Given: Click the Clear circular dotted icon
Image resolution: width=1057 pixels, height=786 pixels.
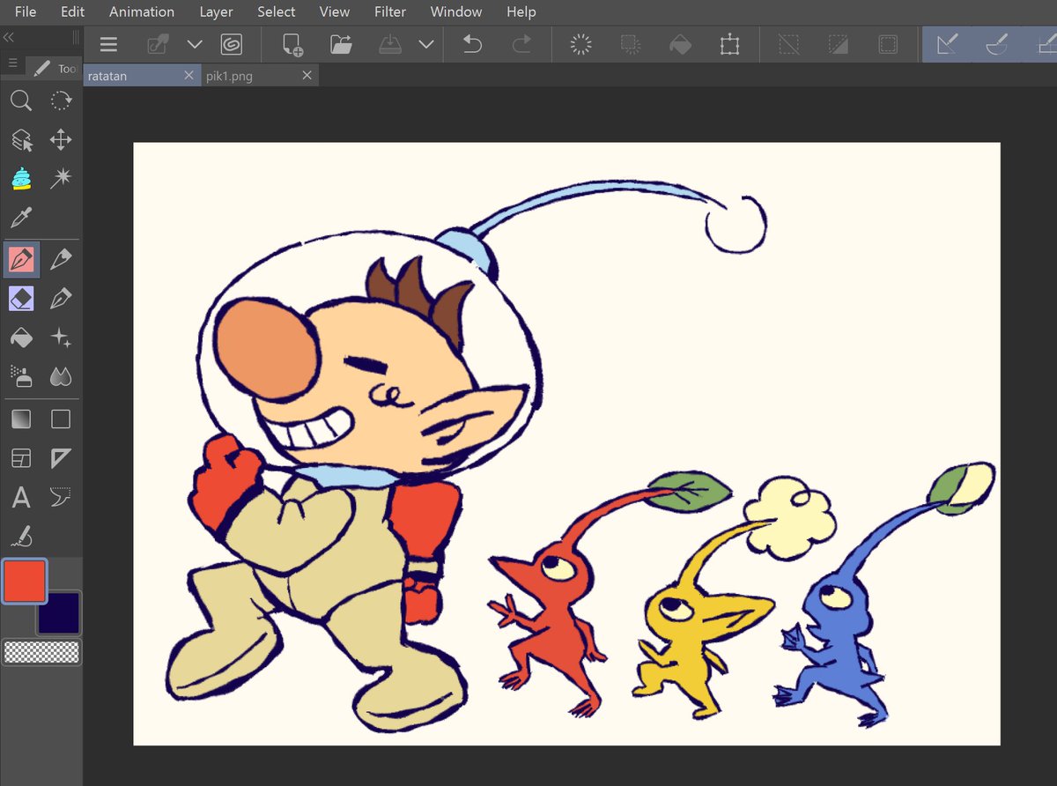Looking at the screenshot, I should [x=580, y=44].
